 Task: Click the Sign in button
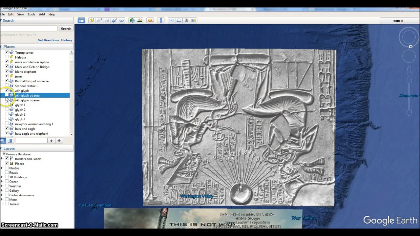tap(398, 21)
